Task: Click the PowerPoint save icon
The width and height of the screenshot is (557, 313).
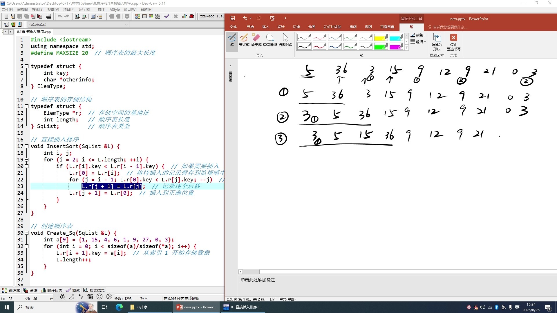Action: pyautogui.click(x=232, y=18)
